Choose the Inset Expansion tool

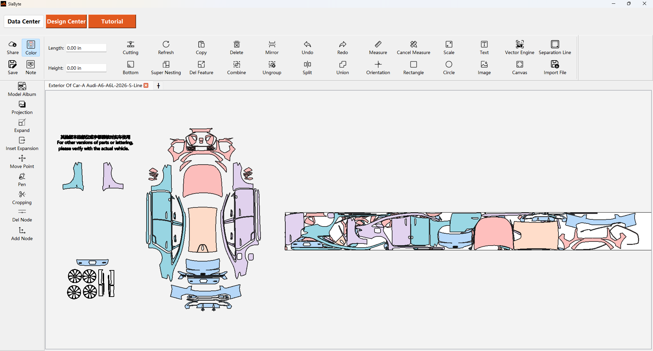point(22,144)
